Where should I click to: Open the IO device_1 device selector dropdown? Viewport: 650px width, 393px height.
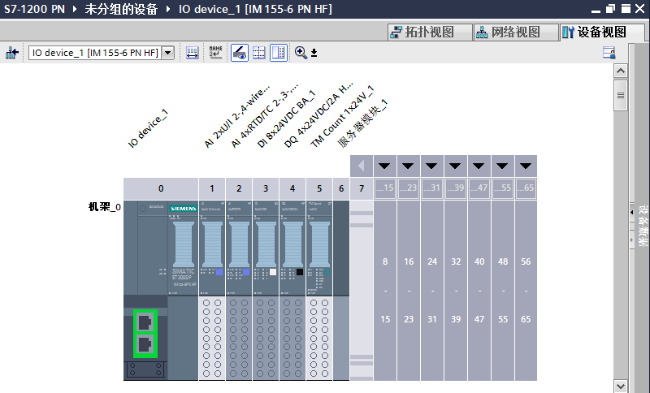(168, 53)
